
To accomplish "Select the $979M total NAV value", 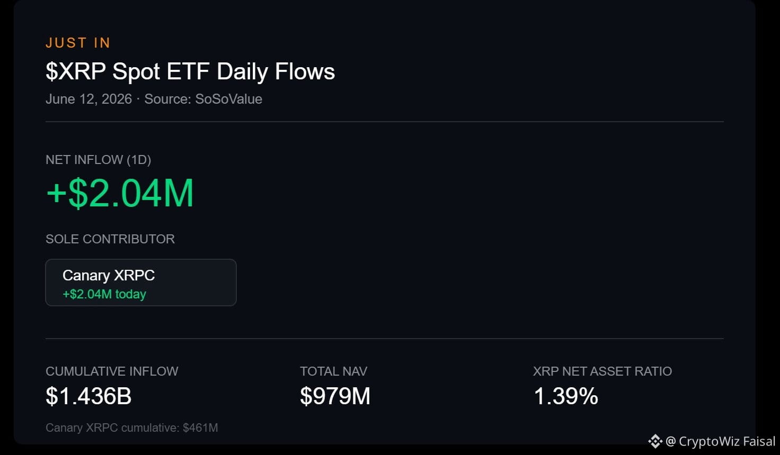I will [335, 396].
